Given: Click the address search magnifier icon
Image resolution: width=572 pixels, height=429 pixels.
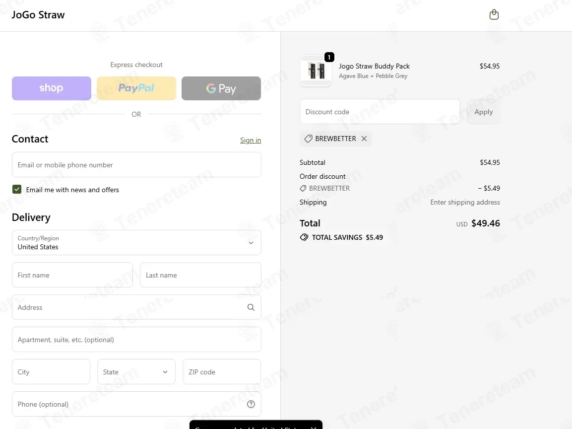Looking at the screenshot, I should coord(251,307).
